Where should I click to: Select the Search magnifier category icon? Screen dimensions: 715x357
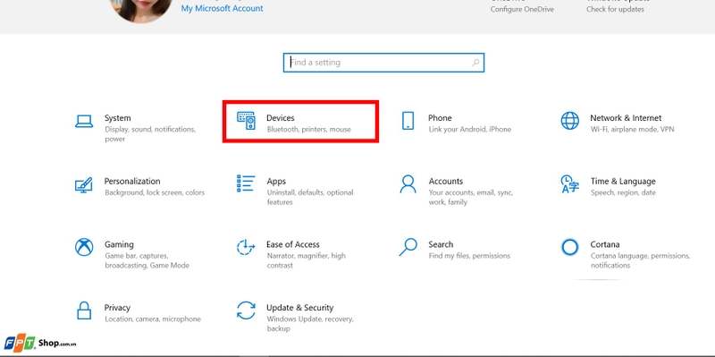[x=408, y=247]
